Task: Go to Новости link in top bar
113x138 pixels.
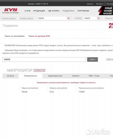Action: pos(90,4)
